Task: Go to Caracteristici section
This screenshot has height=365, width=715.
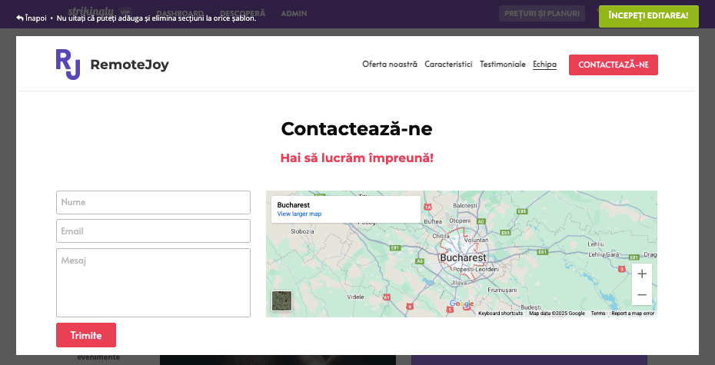Action: (448, 65)
